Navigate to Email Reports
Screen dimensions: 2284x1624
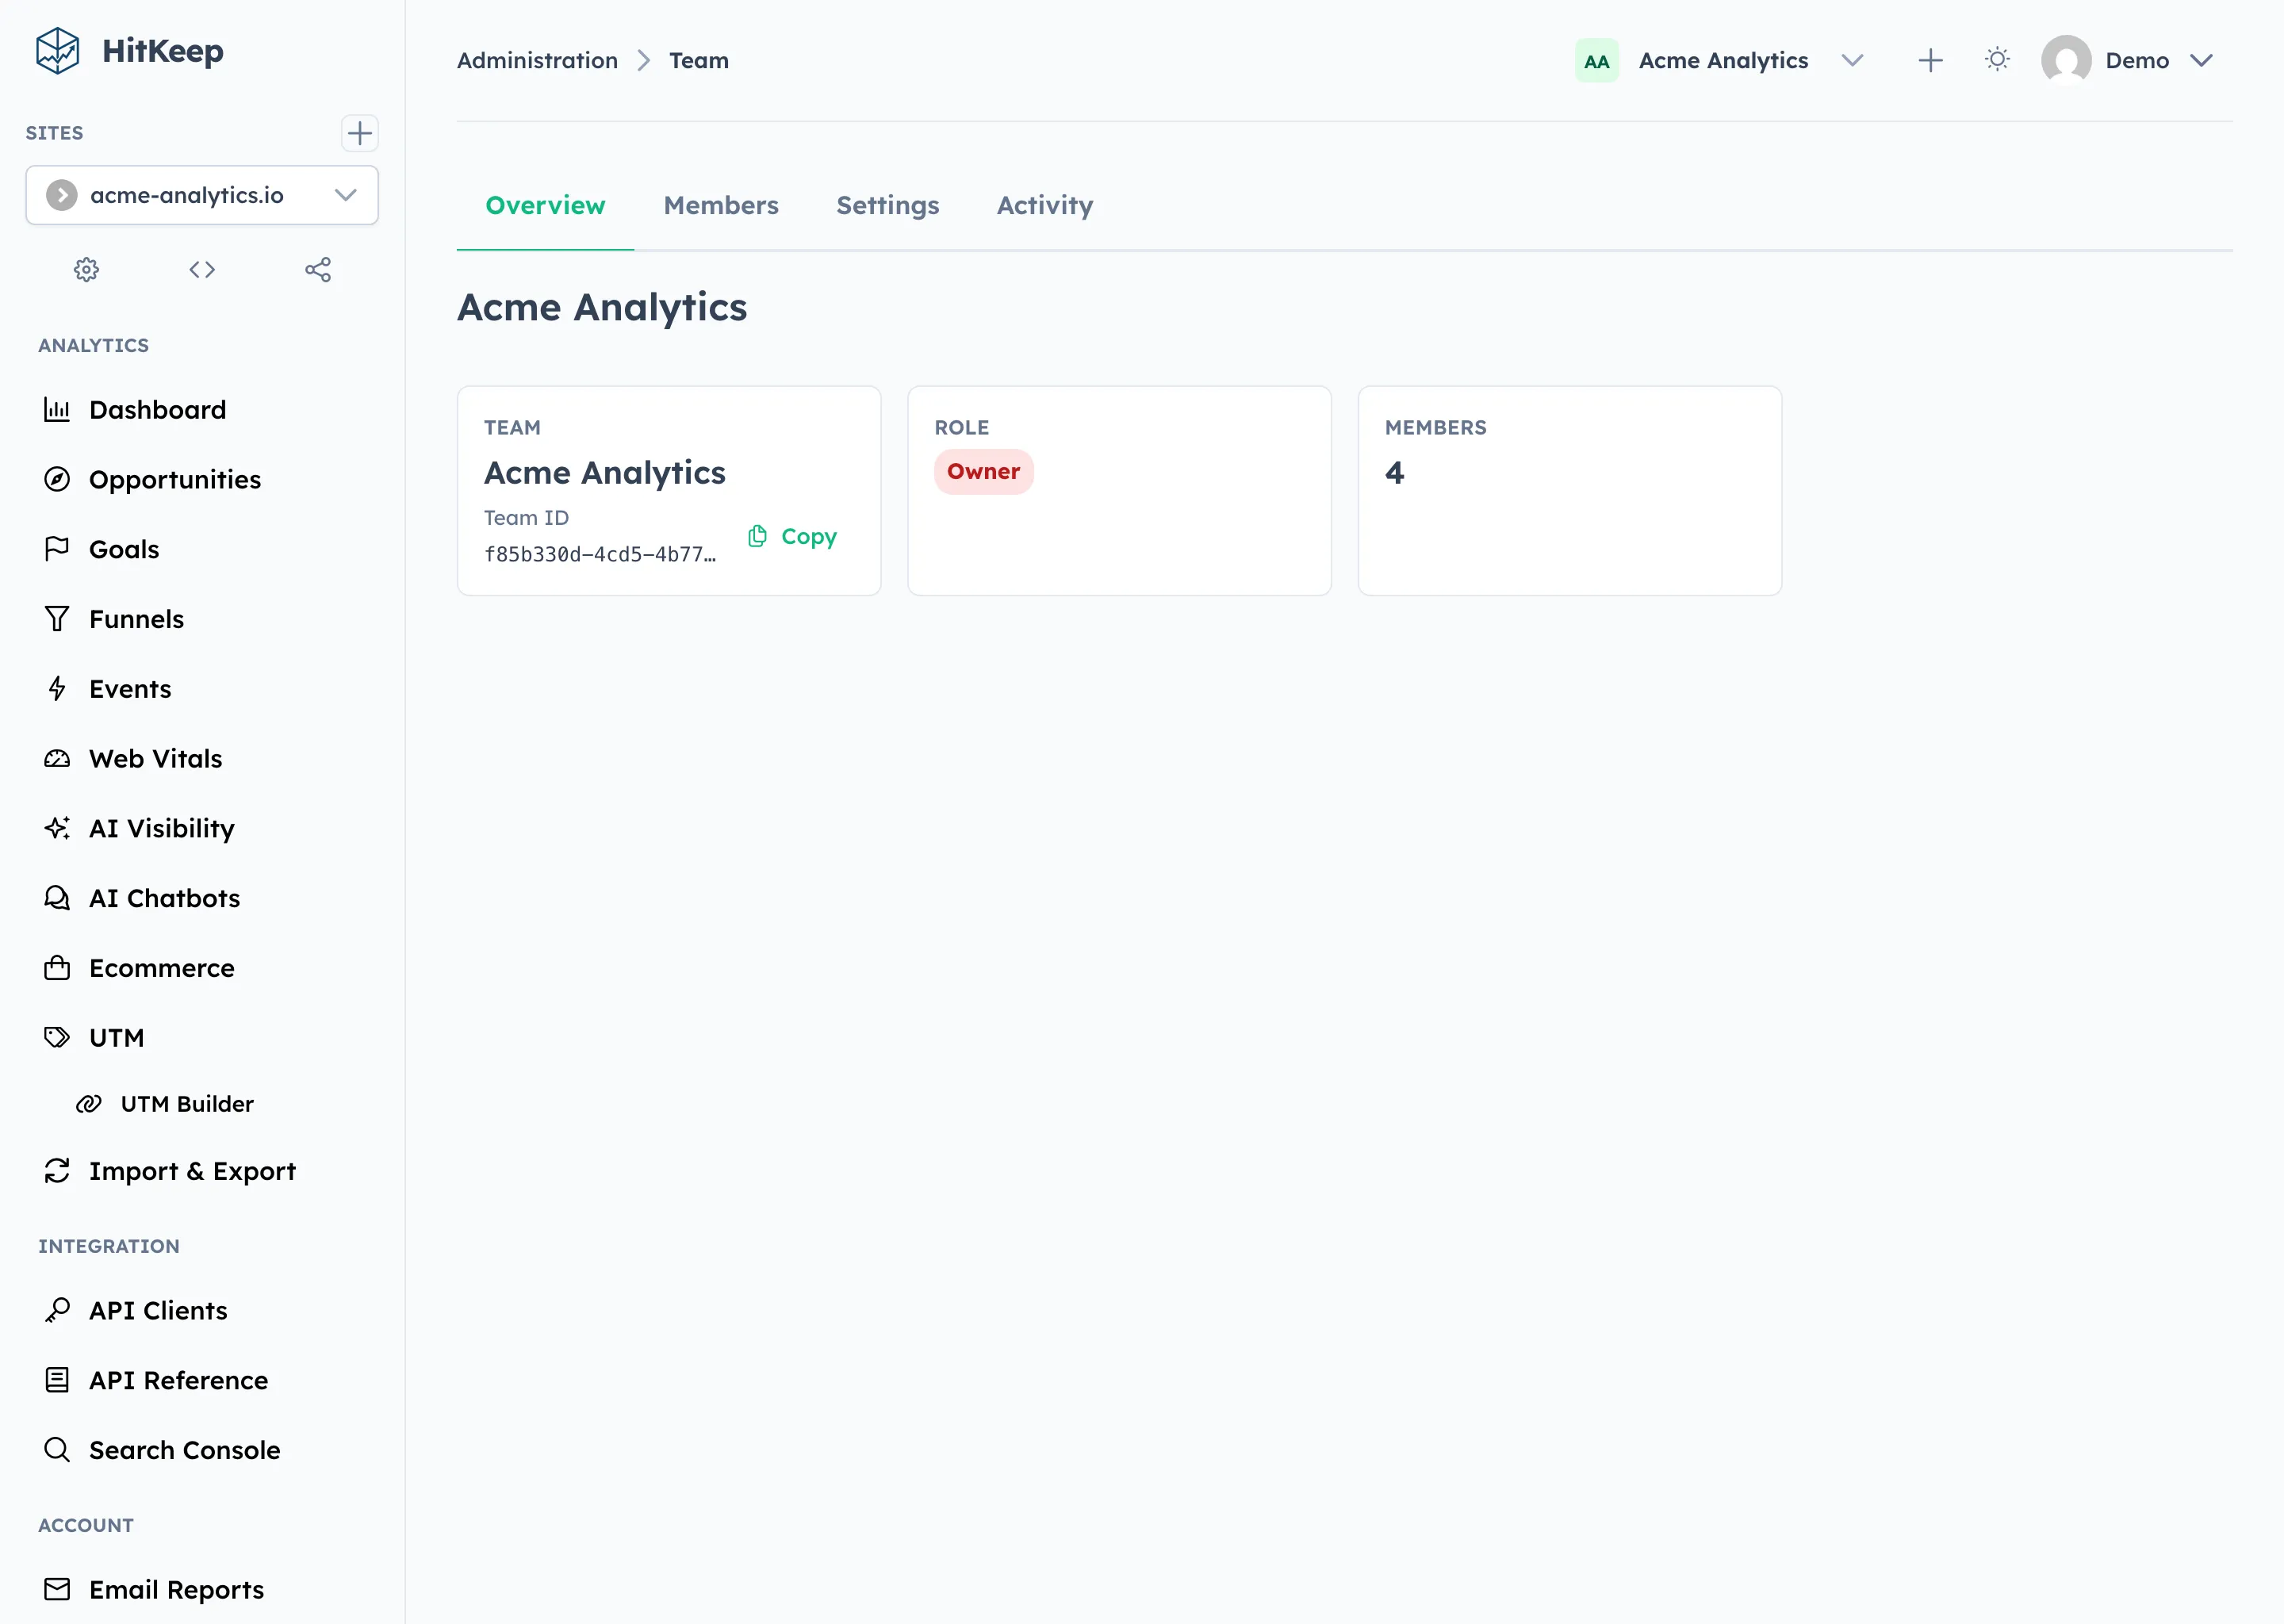tap(202, 1589)
